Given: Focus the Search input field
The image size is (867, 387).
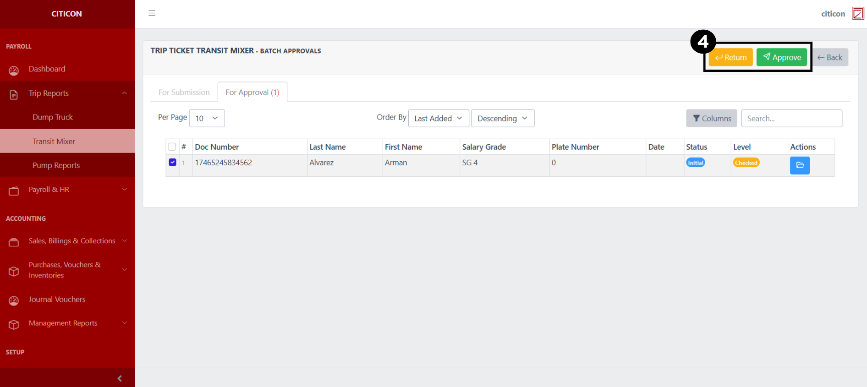Looking at the screenshot, I should (791, 118).
